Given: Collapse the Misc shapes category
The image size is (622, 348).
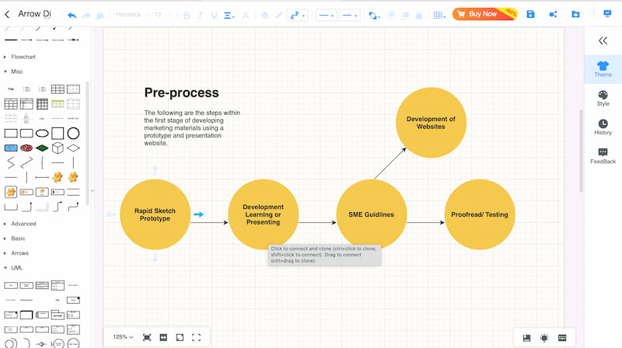Looking at the screenshot, I should 16,71.
